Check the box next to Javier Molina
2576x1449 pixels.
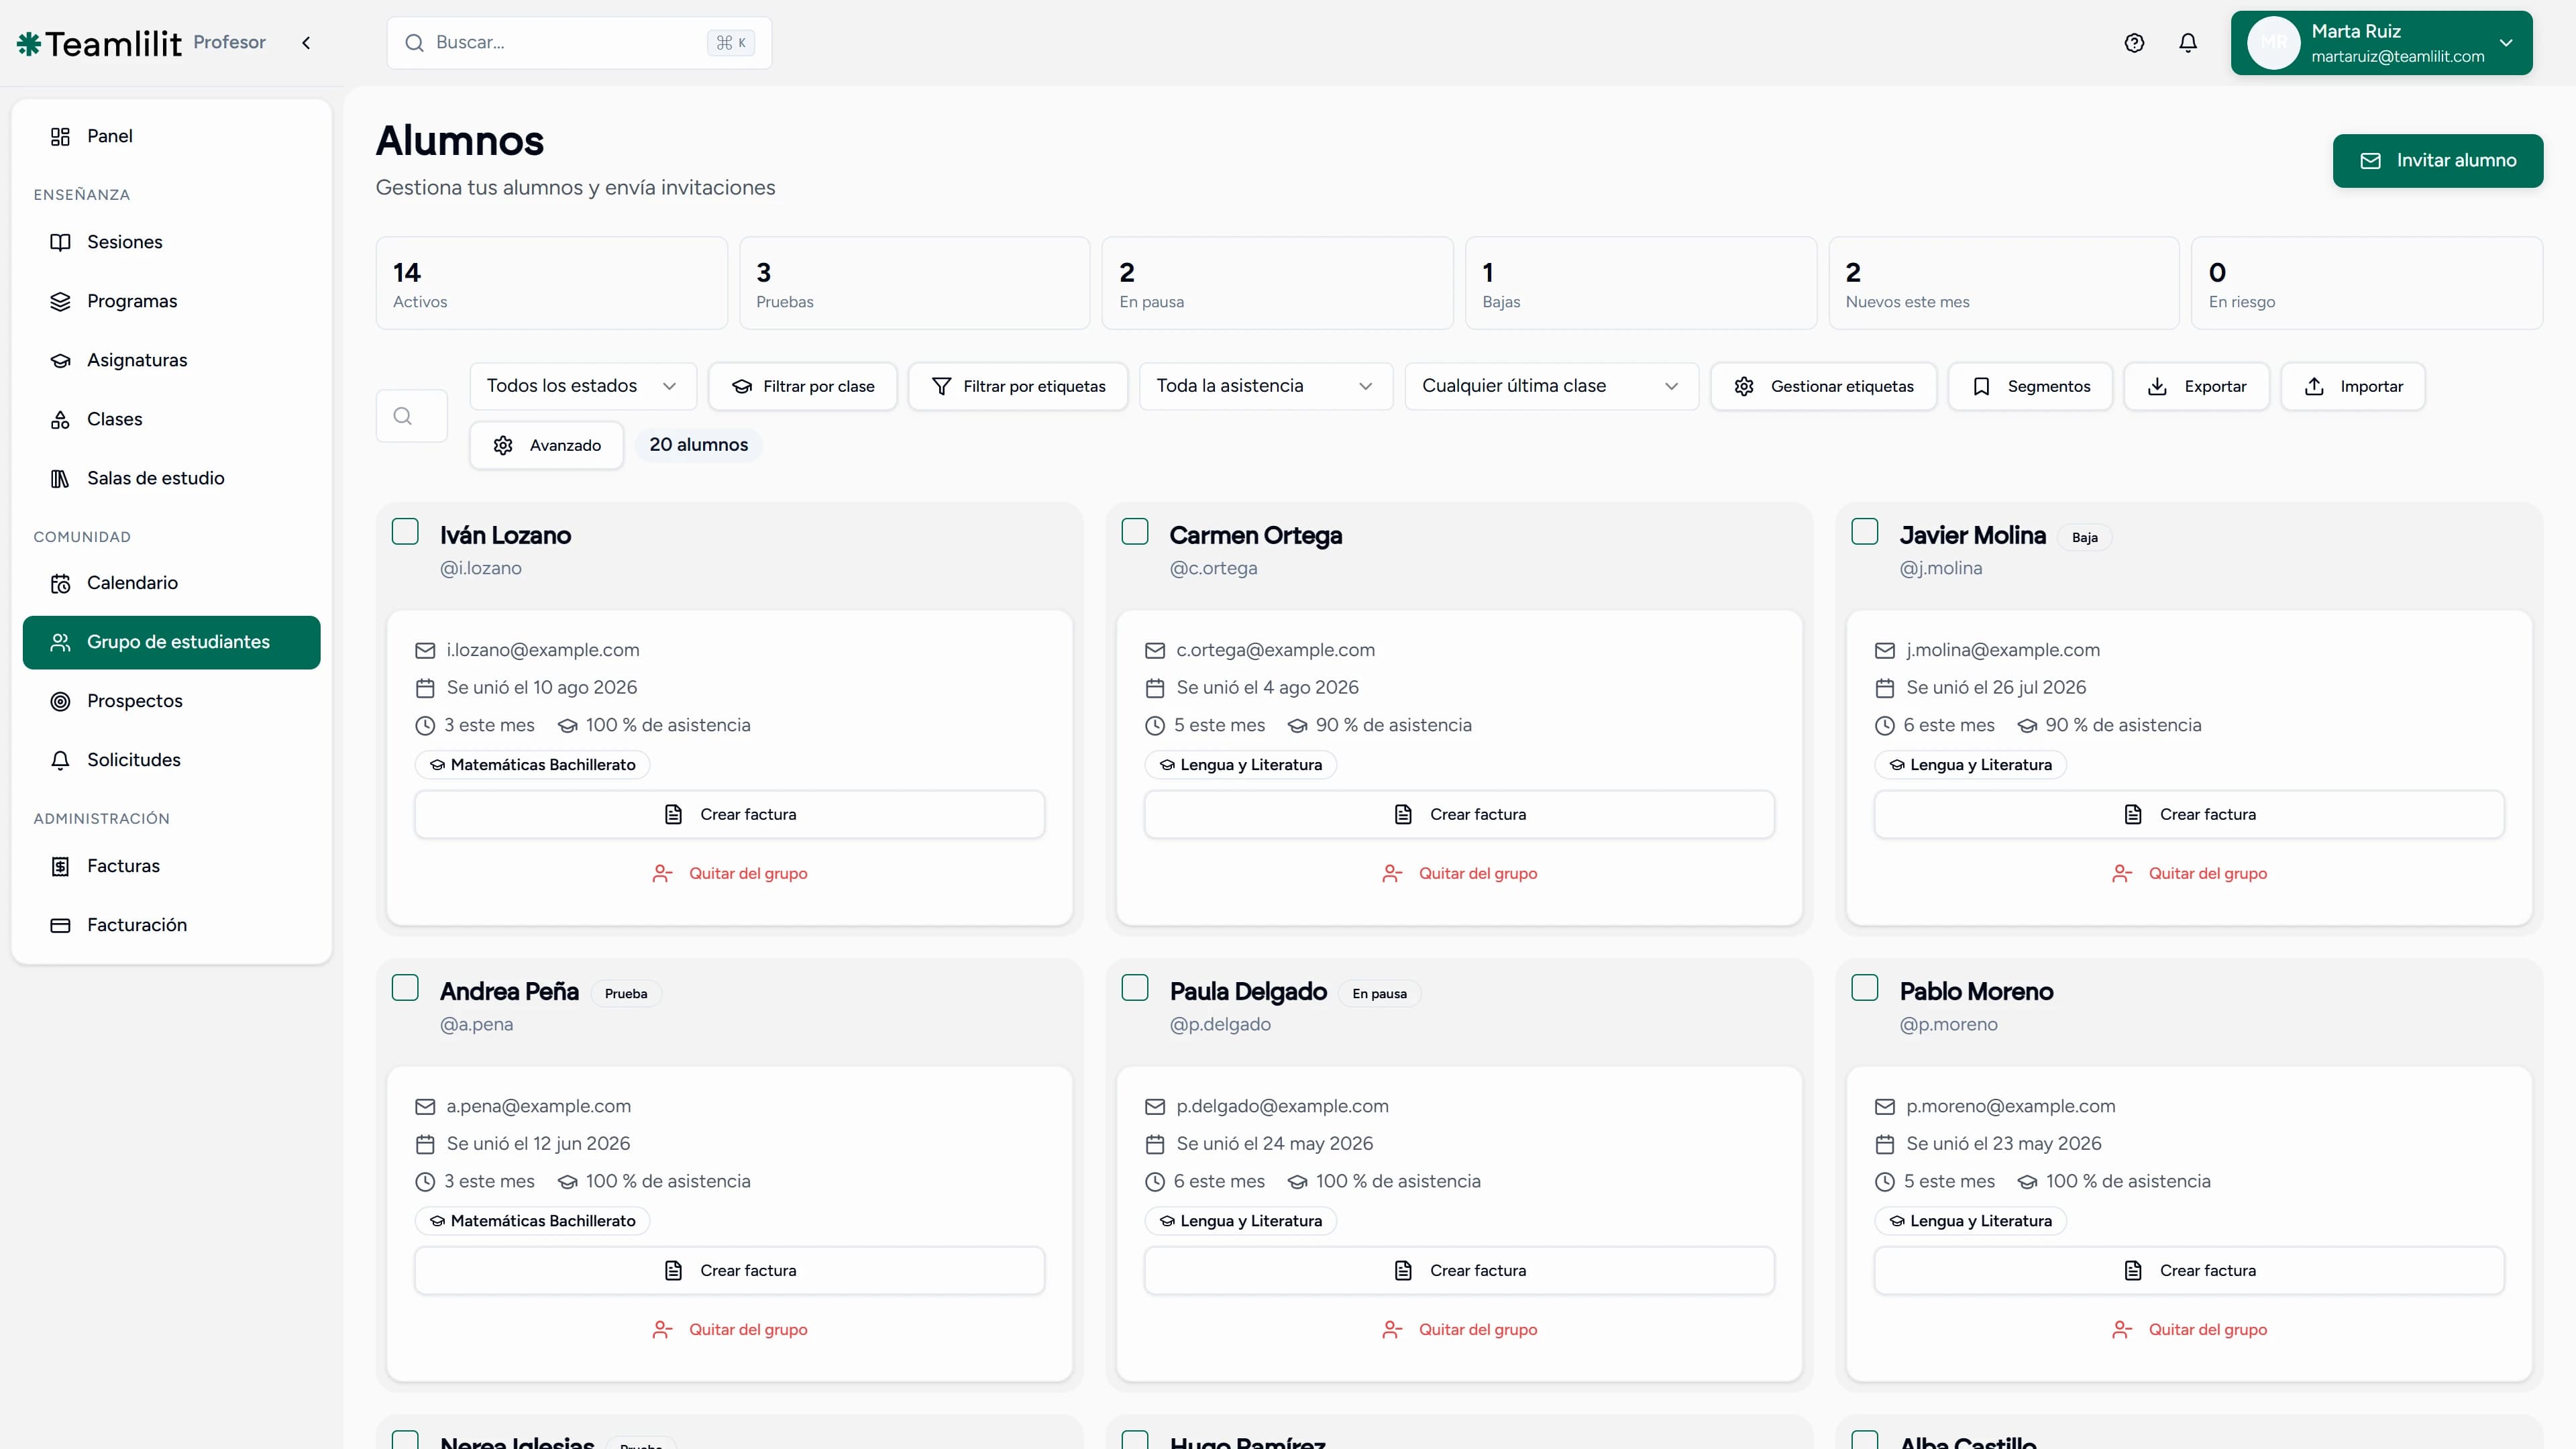1865,531
